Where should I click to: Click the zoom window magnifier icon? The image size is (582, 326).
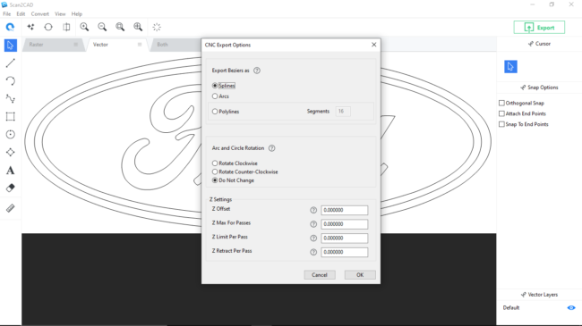[120, 27]
